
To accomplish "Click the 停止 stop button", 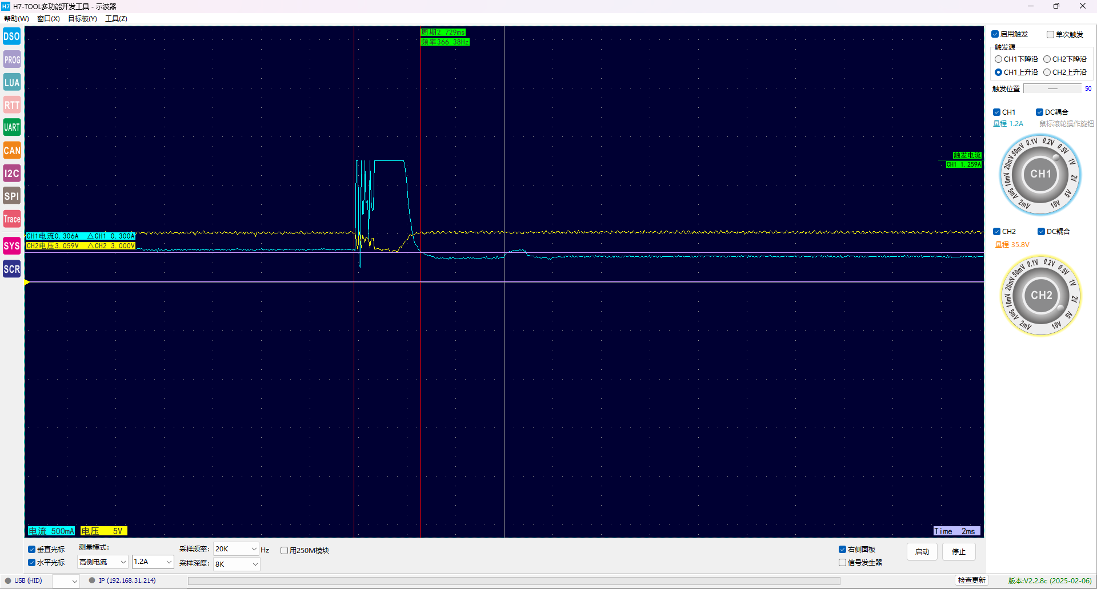I will point(959,551).
